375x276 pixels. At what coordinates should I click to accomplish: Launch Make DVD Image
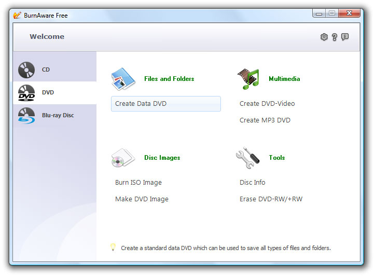click(x=142, y=199)
